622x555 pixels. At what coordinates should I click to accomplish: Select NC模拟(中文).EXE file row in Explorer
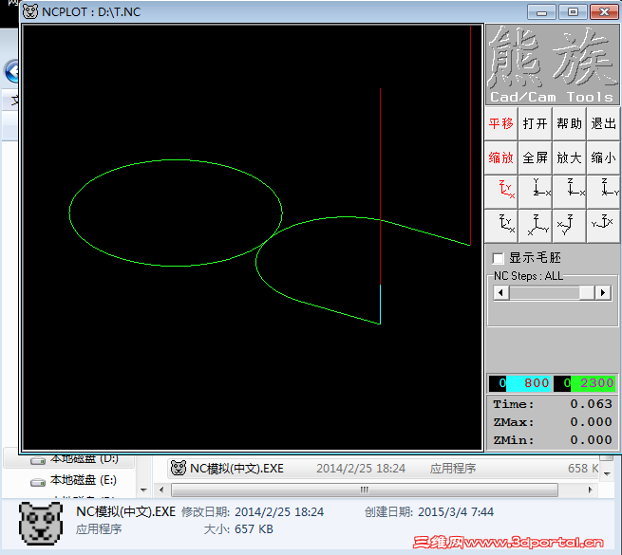[384, 468]
